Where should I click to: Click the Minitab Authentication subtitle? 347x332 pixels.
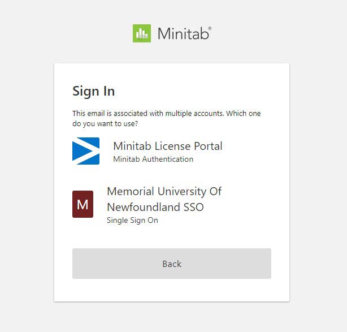click(x=153, y=159)
